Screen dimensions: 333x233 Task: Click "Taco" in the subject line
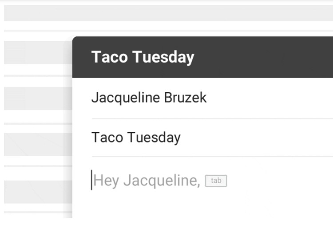[x=108, y=137]
